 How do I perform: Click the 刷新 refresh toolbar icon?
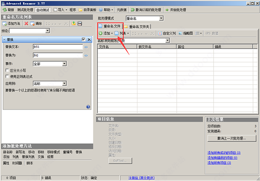coord(5,10)
